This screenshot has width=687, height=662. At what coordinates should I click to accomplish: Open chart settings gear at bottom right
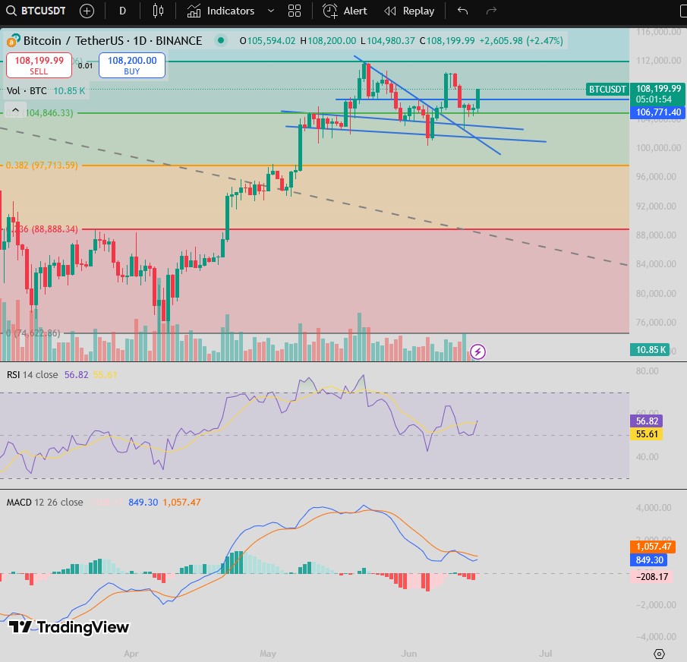coord(659,654)
